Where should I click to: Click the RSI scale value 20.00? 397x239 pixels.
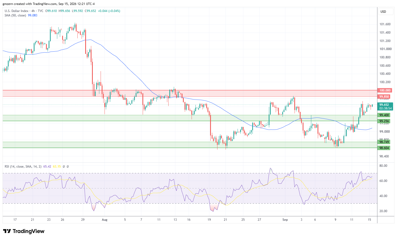tap(383, 211)
